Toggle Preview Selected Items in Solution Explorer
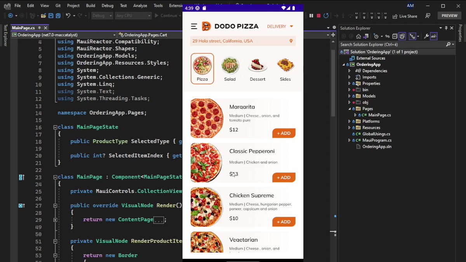This screenshot has height=262, width=466. [x=433, y=36]
